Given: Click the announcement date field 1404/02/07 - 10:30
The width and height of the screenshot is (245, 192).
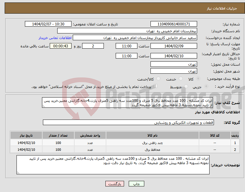Looking at the screenshot, I should [48, 24].
